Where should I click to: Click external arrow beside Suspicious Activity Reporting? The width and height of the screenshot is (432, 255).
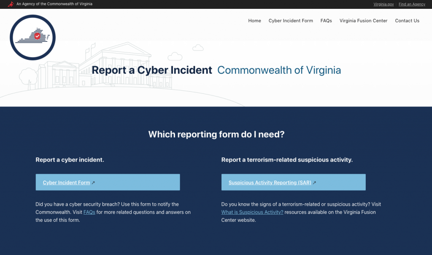(x=314, y=183)
